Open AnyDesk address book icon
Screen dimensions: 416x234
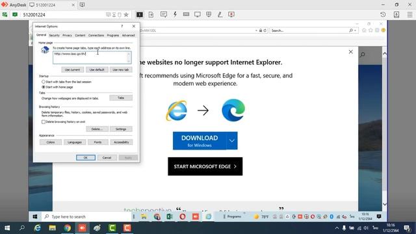[396, 14]
